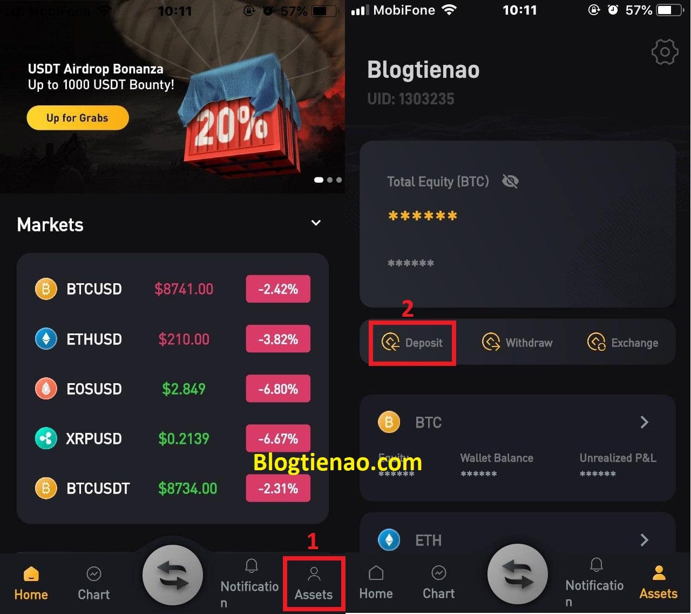Expand BTC wallet details chevron
Screen dimensions: 691x614
coord(644,422)
